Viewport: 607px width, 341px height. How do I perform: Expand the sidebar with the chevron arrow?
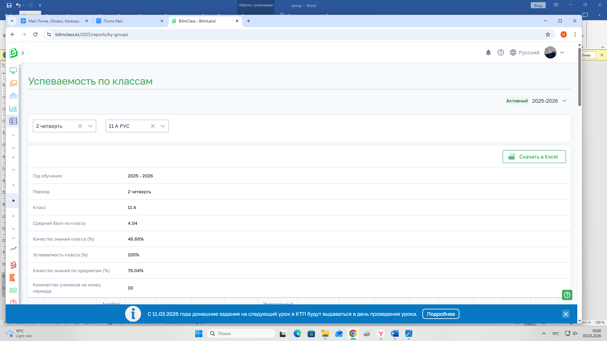click(x=23, y=53)
